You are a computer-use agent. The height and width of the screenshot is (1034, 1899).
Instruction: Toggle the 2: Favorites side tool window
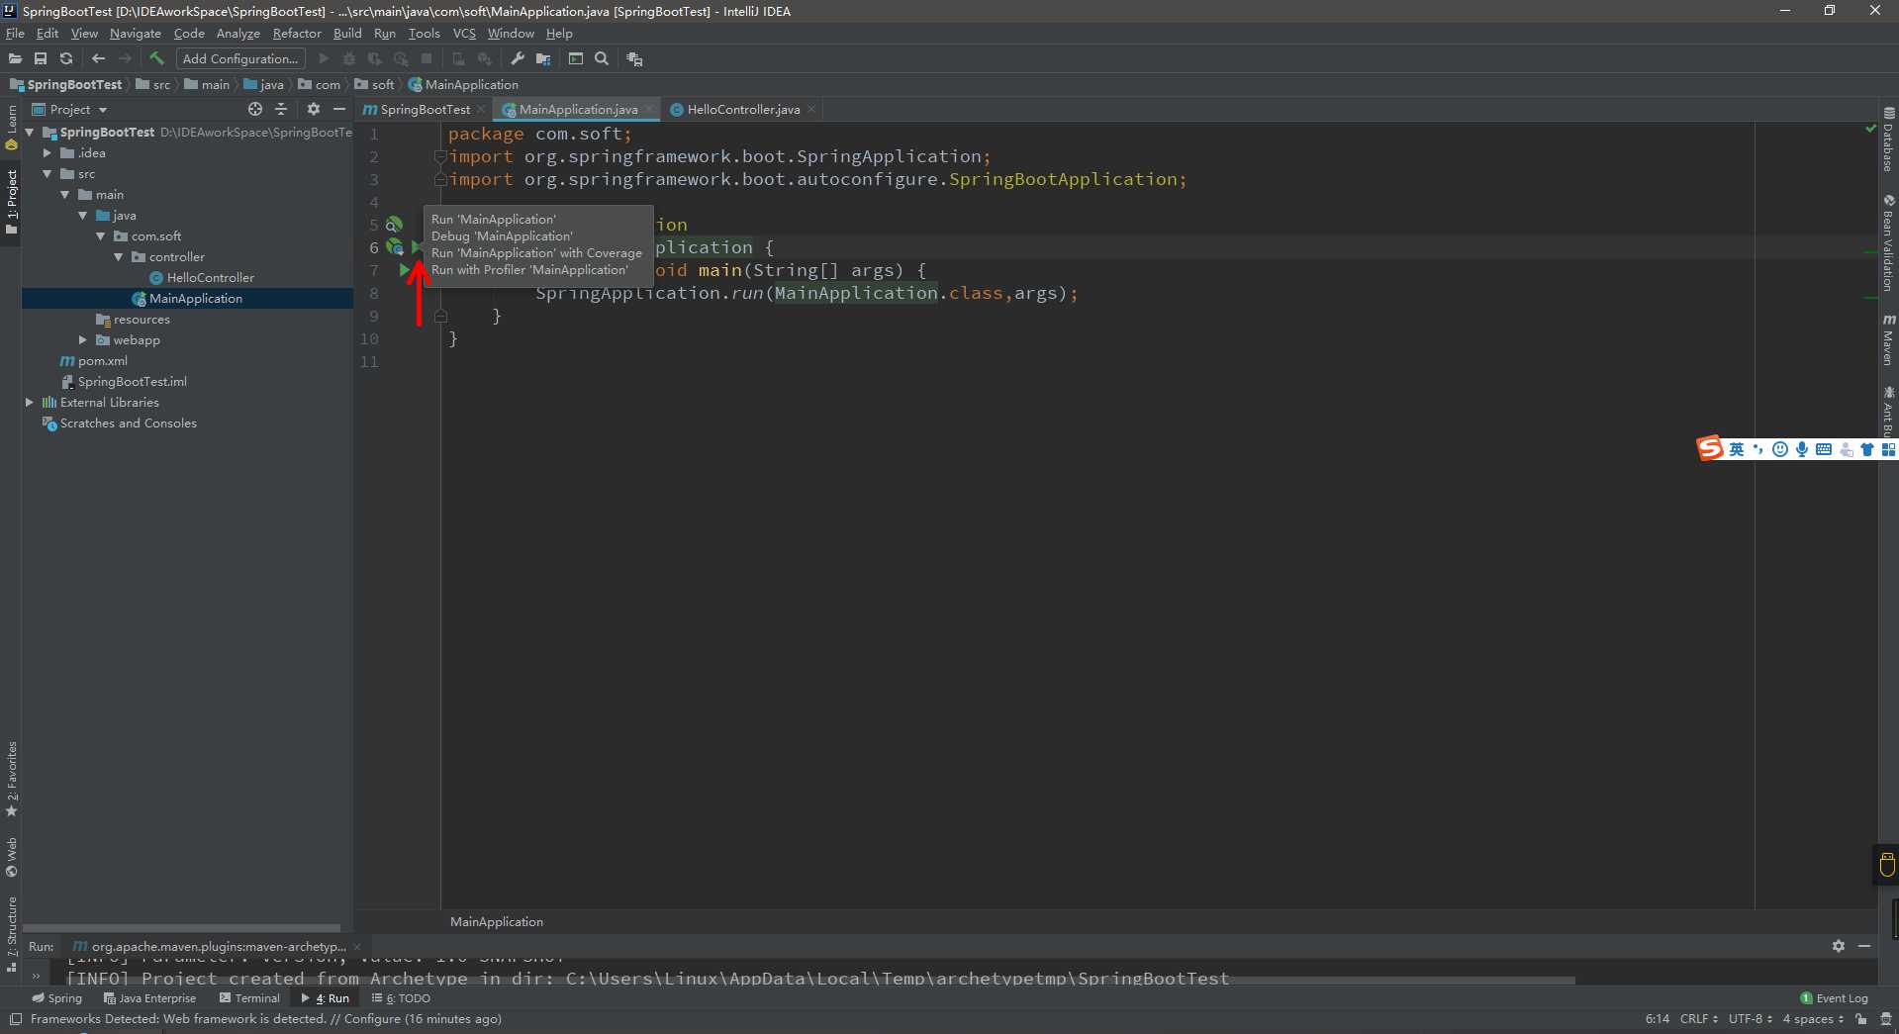11,779
